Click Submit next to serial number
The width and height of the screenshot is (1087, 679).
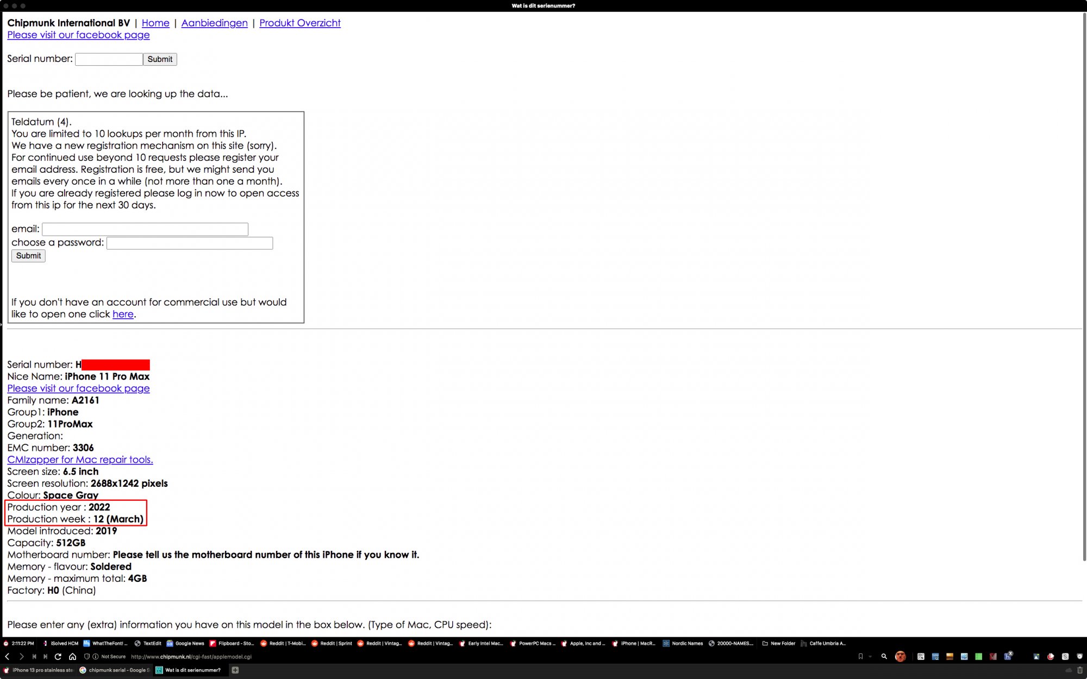click(160, 59)
